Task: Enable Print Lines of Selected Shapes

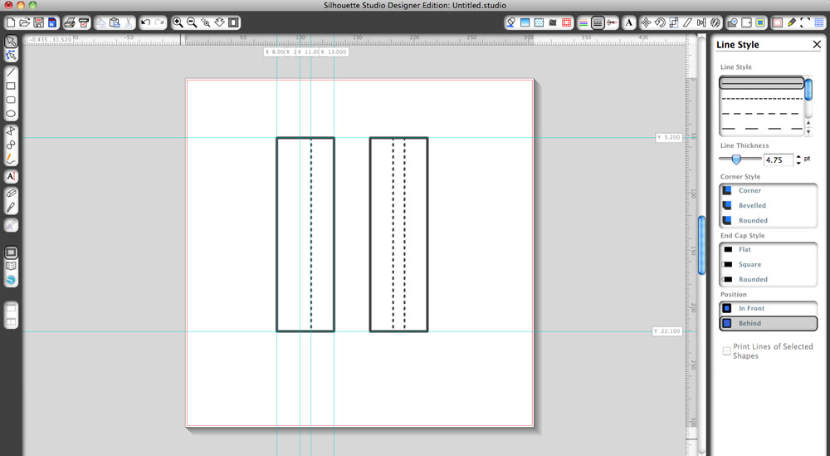Action: click(x=727, y=351)
